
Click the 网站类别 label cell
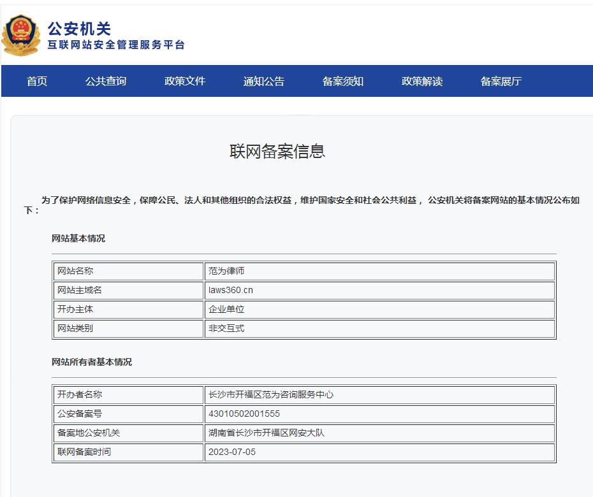[129, 328]
